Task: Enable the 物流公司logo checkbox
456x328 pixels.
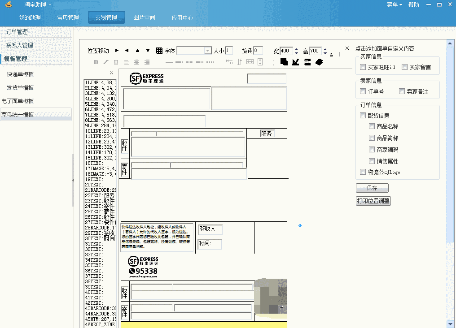Action: point(363,172)
